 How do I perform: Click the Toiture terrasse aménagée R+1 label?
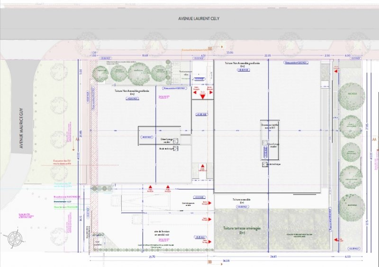pos(242,230)
